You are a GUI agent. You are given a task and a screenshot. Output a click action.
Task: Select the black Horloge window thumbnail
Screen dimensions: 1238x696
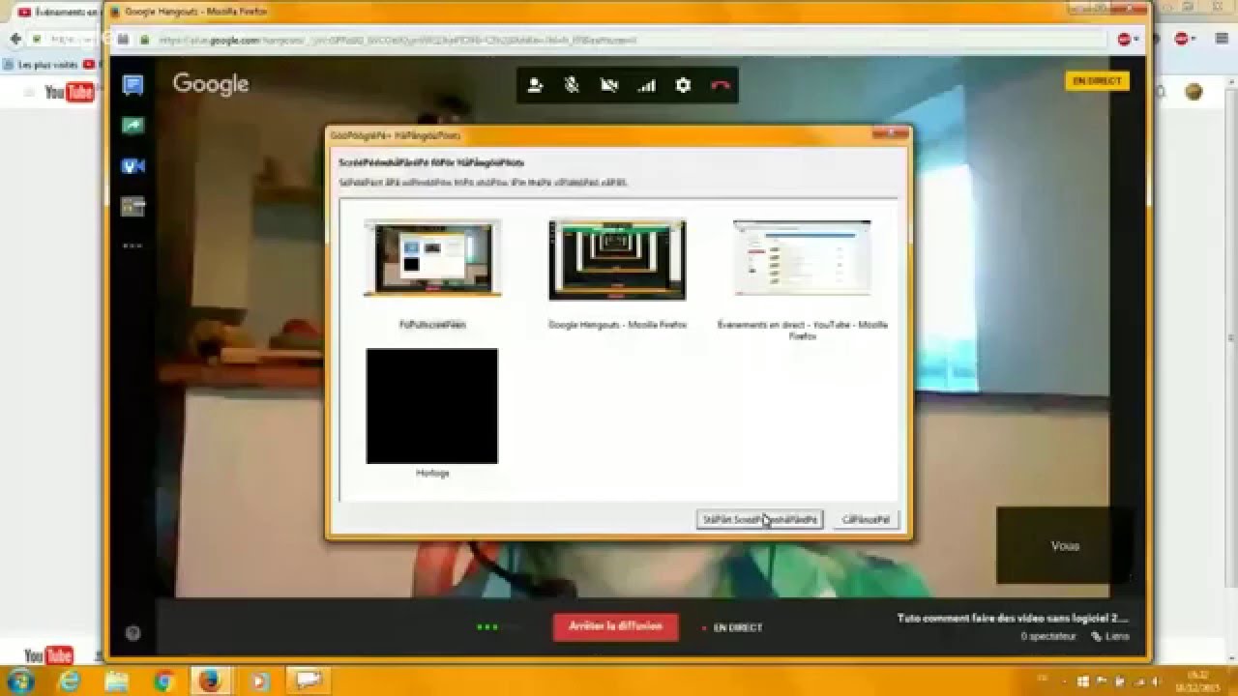tap(432, 406)
